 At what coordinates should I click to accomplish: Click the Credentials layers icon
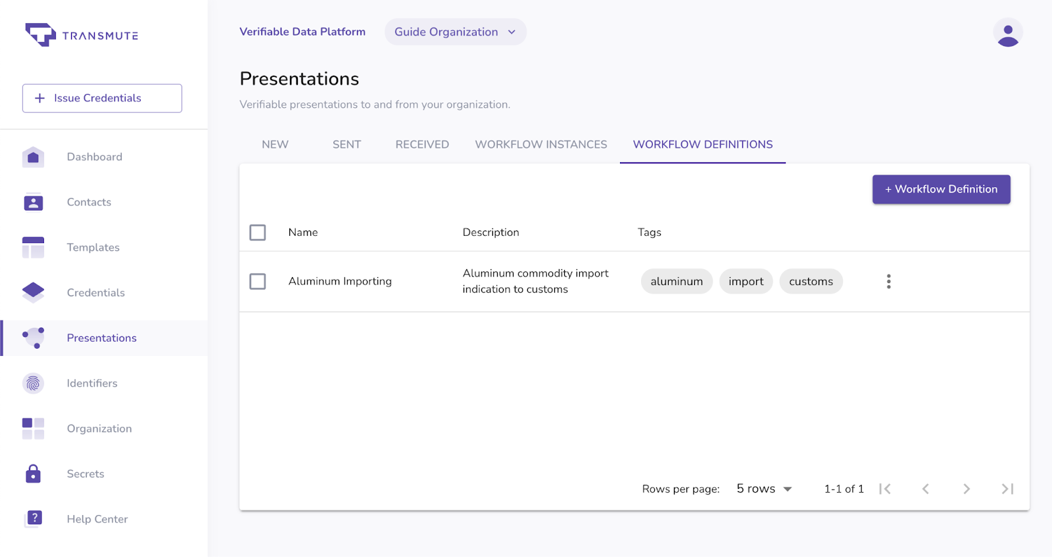pos(33,292)
